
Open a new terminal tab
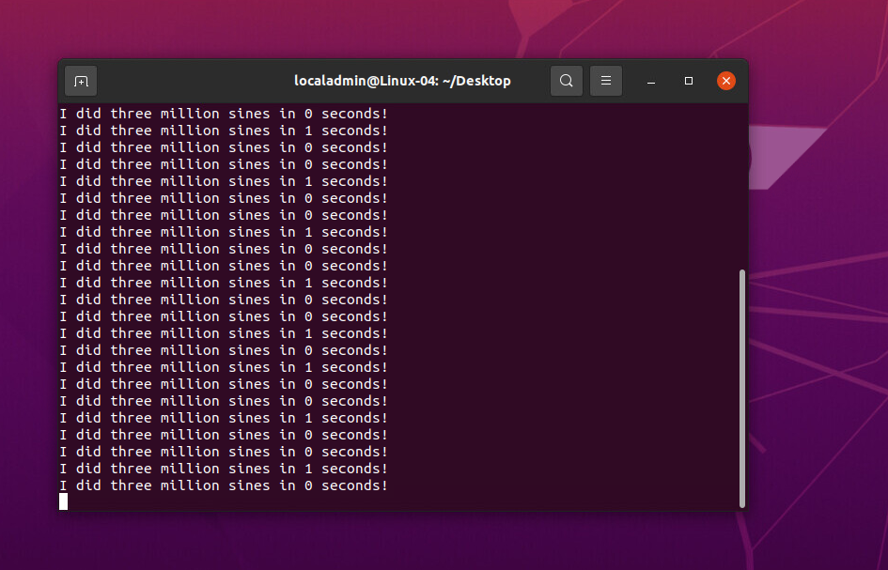point(81,81)
